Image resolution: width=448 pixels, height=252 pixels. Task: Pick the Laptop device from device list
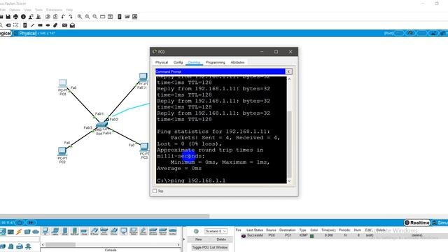[x=55, y=232]
